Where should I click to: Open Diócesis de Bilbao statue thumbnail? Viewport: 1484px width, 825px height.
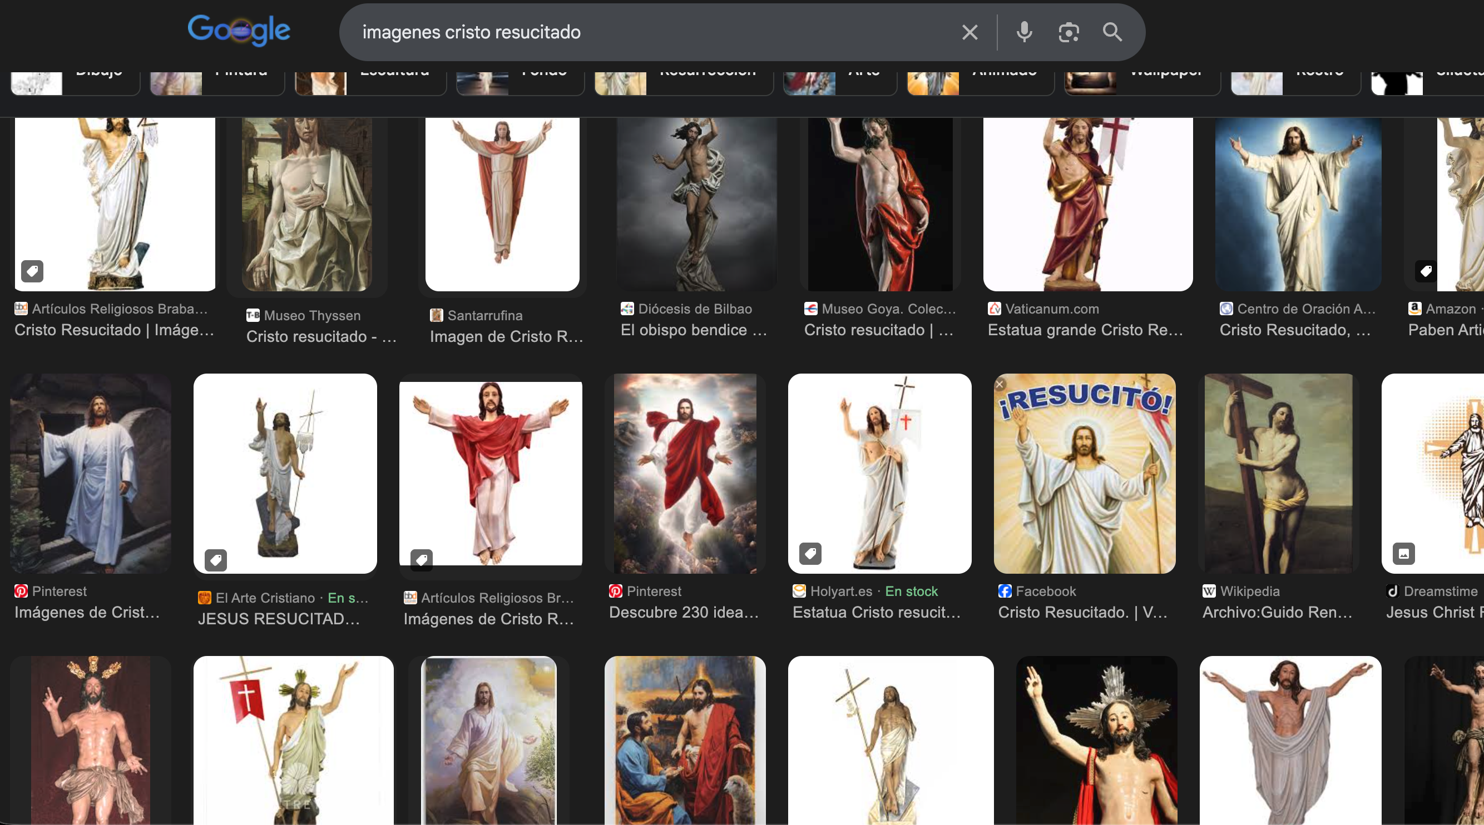[696, 205]
